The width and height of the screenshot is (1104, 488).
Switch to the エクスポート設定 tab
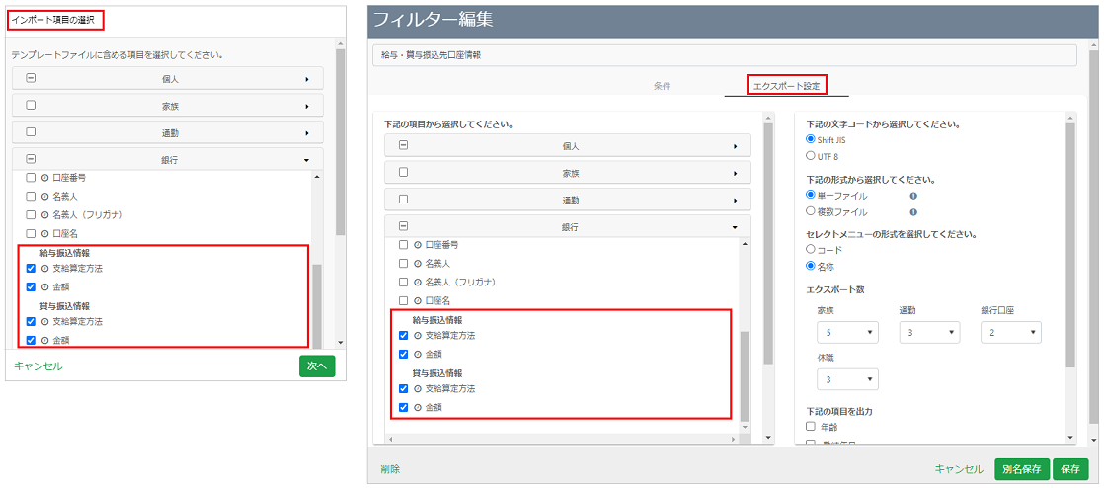(x=786, y=85)
